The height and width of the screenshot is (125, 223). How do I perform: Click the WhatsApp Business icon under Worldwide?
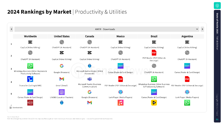coord(30,66)
